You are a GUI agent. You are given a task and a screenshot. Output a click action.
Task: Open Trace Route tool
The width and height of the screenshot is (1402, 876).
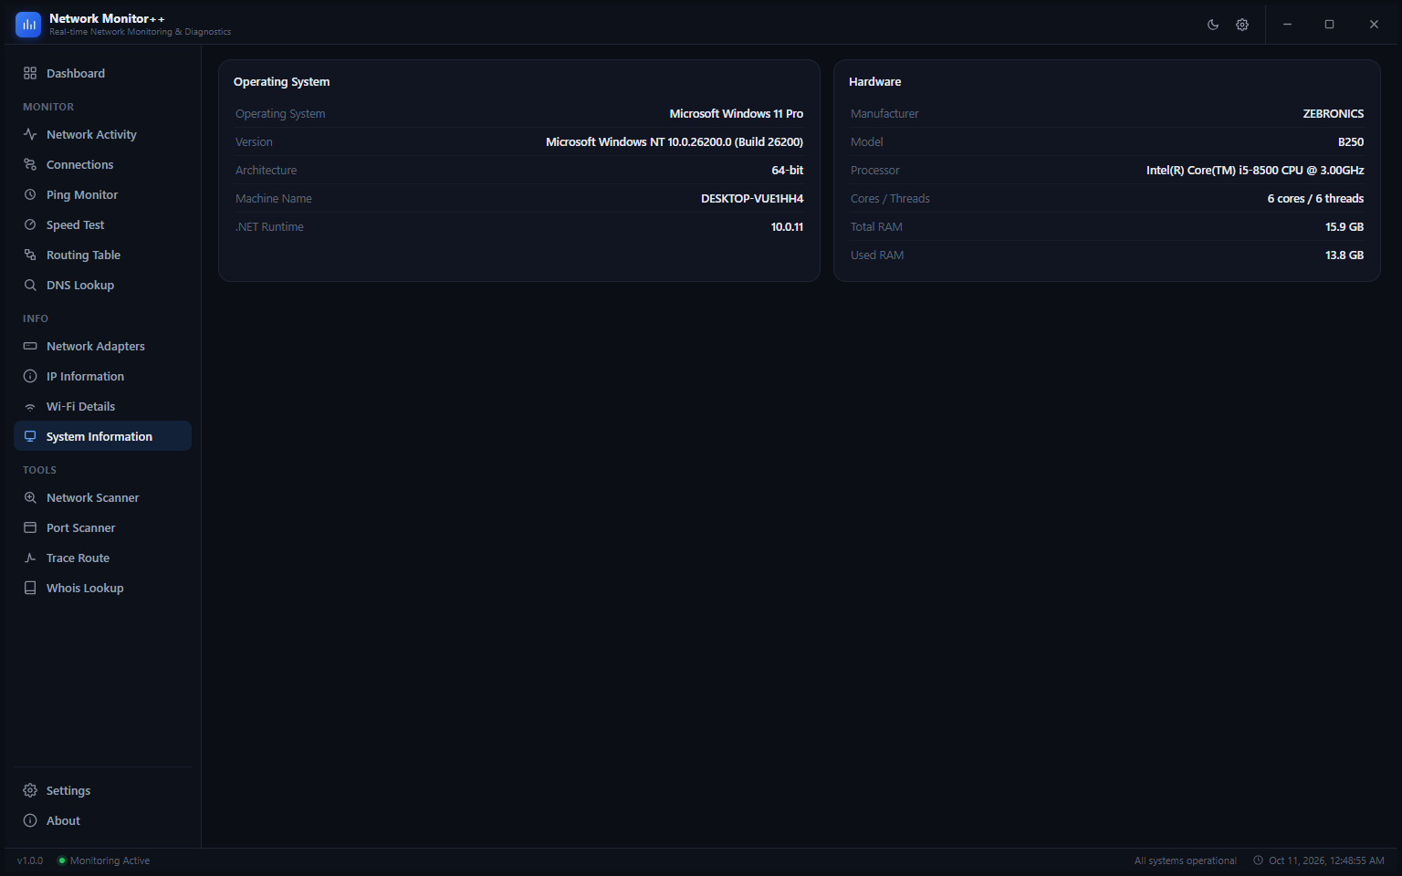[x=102, y=558]
